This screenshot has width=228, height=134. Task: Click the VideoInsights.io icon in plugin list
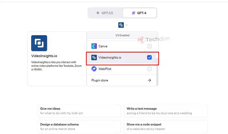(x=94, y=57)
